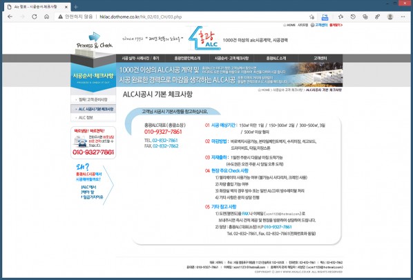The width and height of the screenshot is (413, 280).
Task: Open a new browser tab
Action: click(x=76, y=7)
